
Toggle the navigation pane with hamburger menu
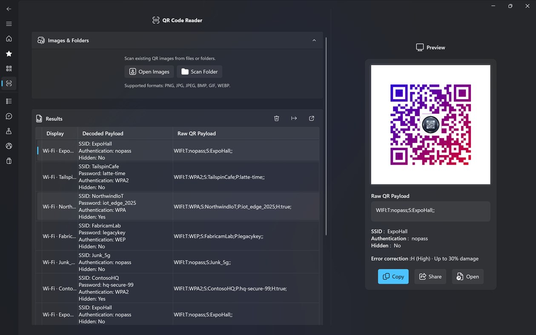pos(9,24)
